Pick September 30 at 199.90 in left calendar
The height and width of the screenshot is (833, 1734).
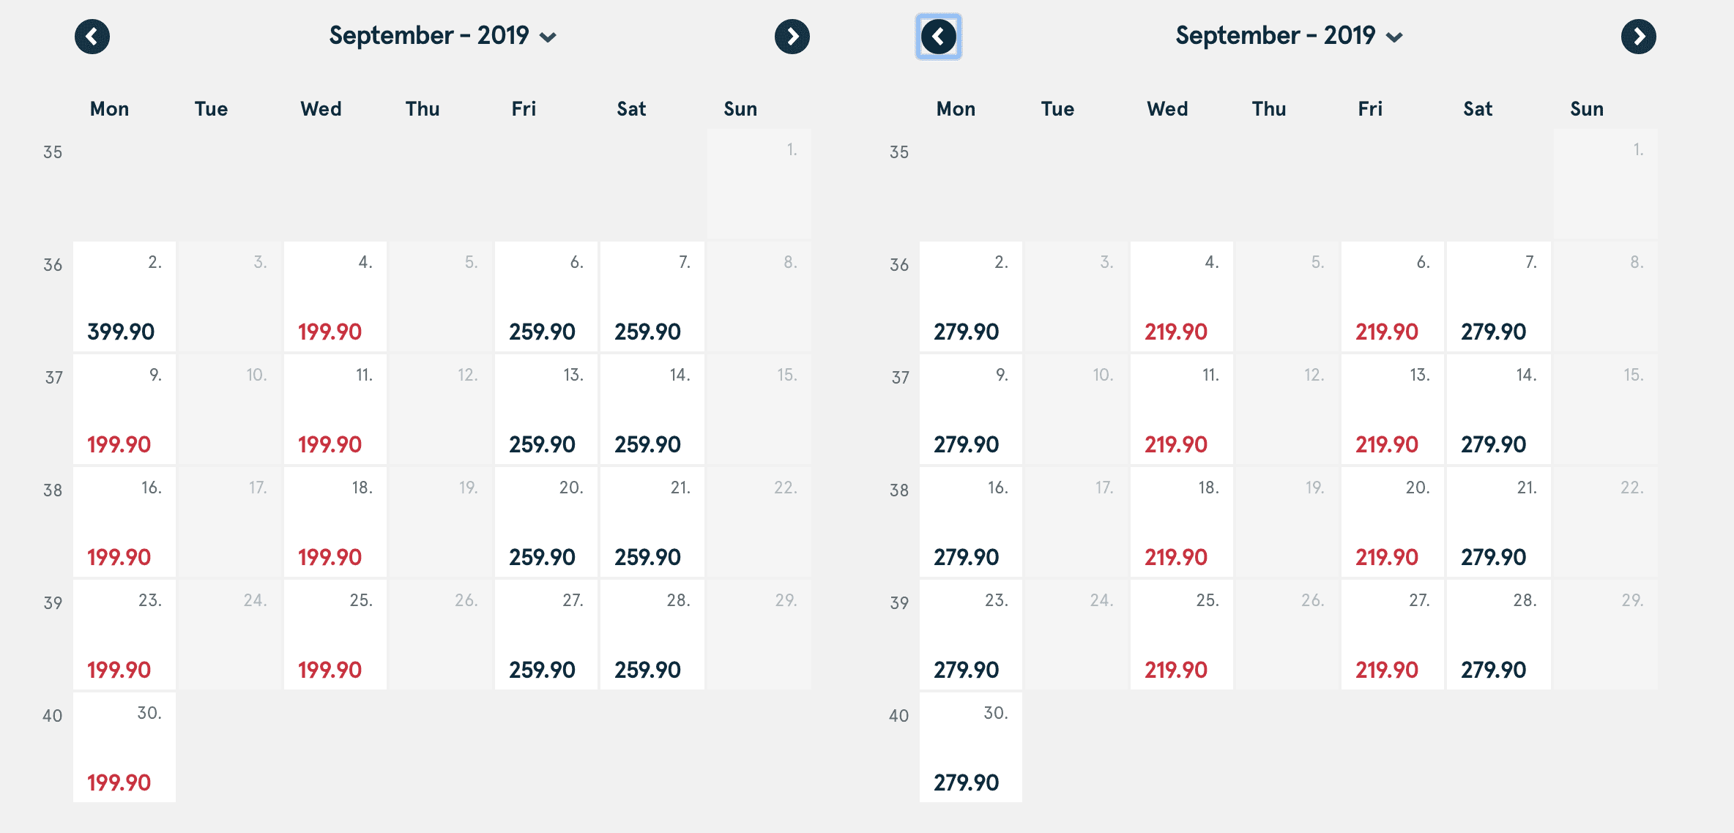[x=124, y=748]
